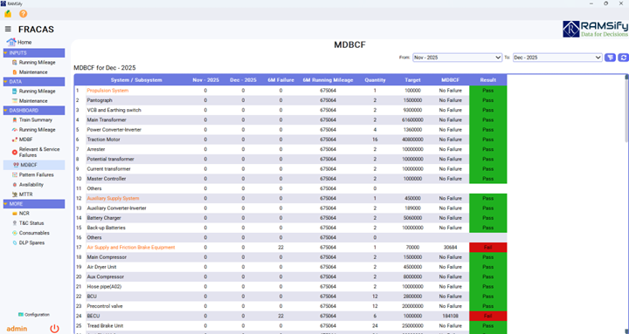
Task: Click the System / Subsystem column header
Action: (x=136, y=80)
